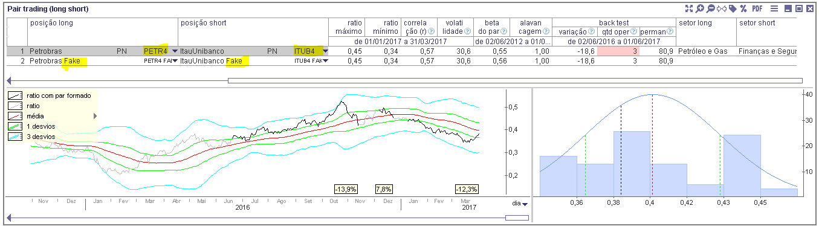819x226 pixels.
Task: Click the highlighted qtd oper value 3
Action: tap(618, 52)
